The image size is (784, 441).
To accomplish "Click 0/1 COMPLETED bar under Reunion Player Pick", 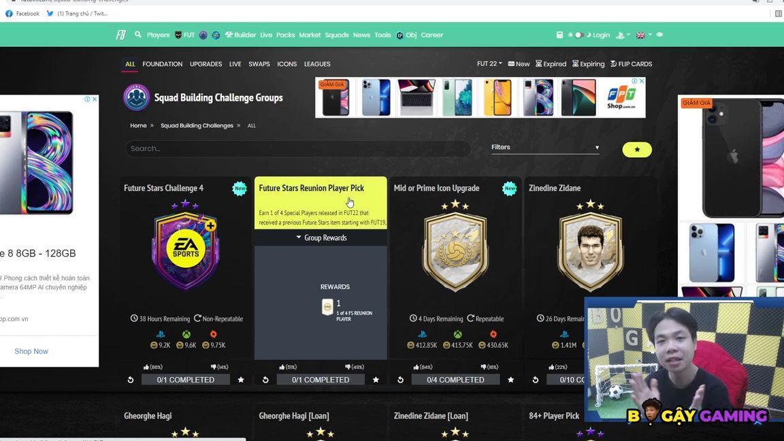I will pyautogui.click(x=321, y=380).
